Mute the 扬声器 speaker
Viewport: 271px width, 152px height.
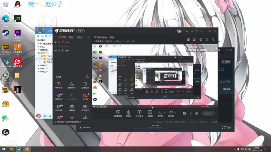(171, 113)
